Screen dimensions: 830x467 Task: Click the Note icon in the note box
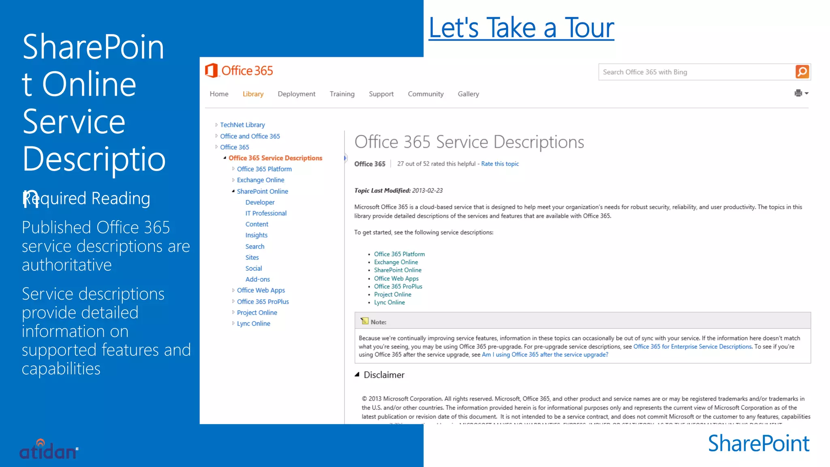point(364,321)
